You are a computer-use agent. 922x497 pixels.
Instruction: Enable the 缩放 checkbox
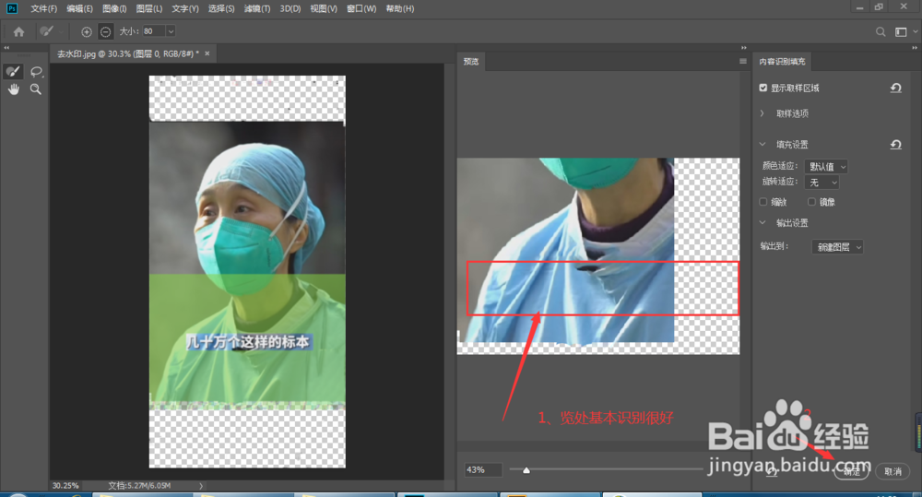click(x=763, y=202)
